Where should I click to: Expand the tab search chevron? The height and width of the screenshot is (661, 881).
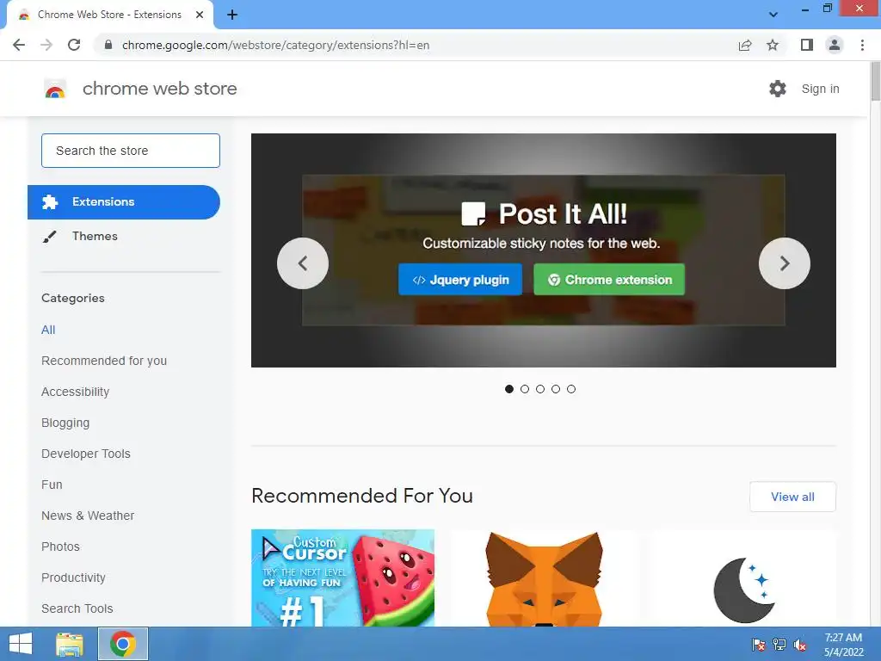click(x=773, y=15)
